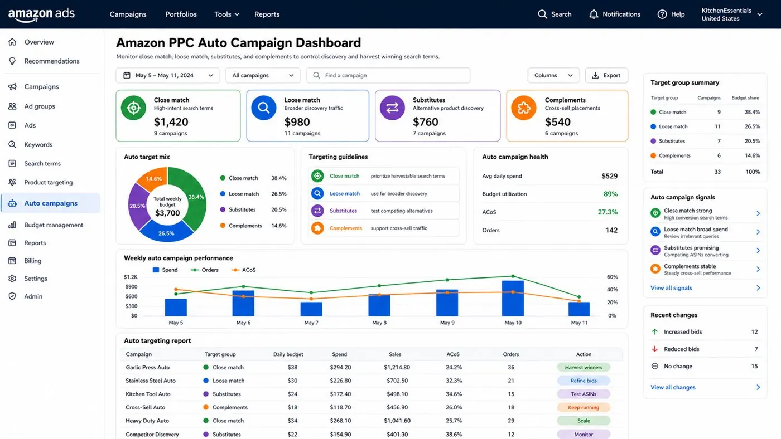Click the Heavy Duty Auto campaign name

pyautogui.click(x=147, y=421)
